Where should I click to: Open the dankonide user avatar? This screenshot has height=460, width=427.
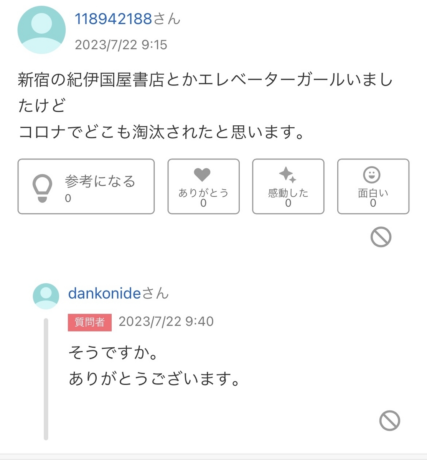(x=46, y=296)
